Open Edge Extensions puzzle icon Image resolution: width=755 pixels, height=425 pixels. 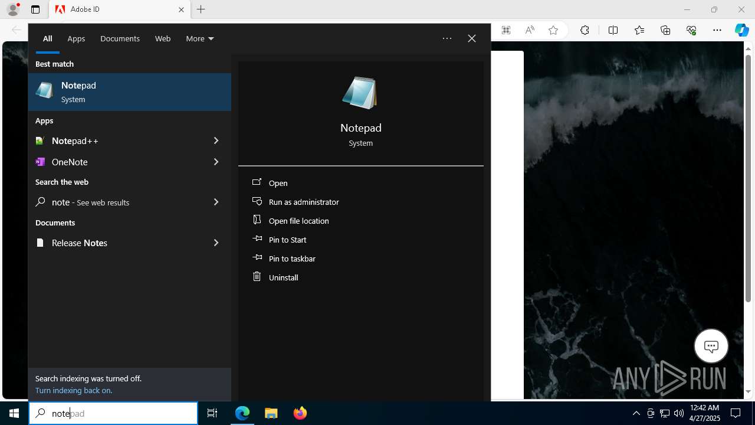point(585,30)
